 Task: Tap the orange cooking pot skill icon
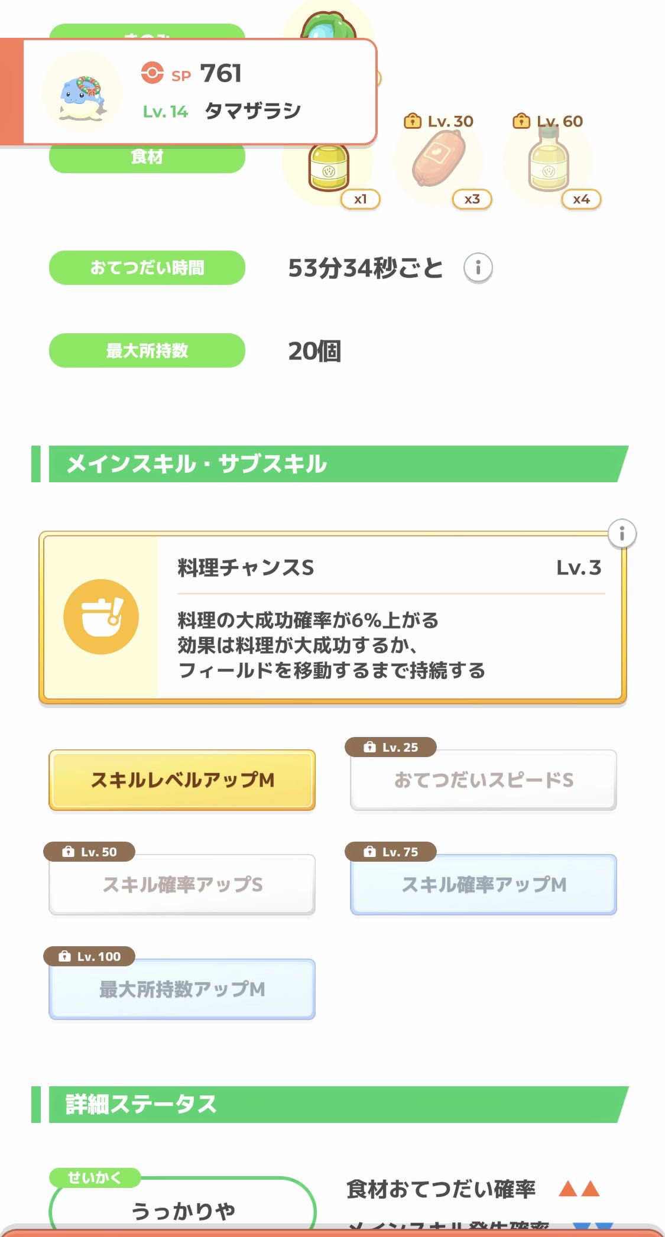pos(101,616)
